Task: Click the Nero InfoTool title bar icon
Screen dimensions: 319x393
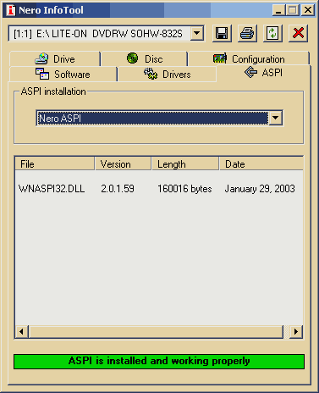Action: pyautogui.click(x=11, y=10)
